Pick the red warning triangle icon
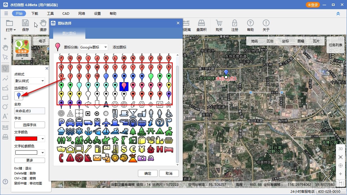The image size is (347, 195). point(70,158)
